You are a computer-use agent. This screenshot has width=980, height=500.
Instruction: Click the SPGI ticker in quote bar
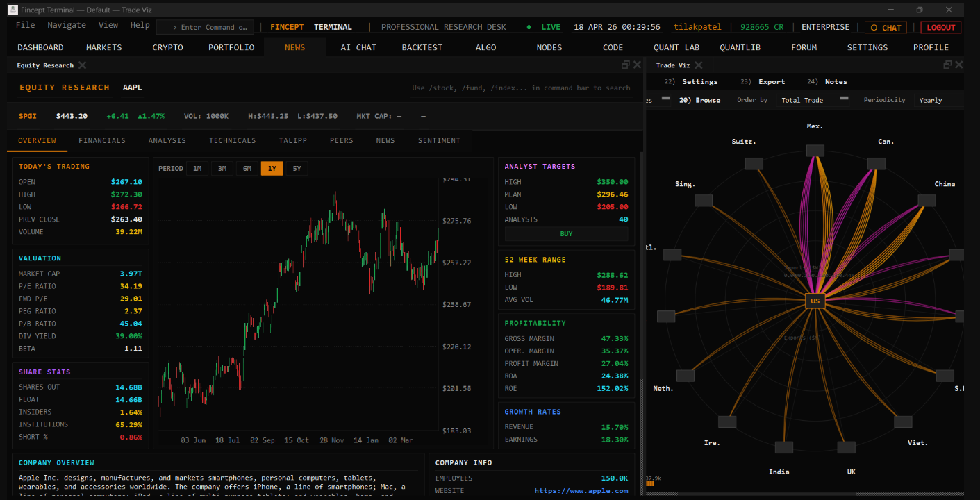[28, 116]
